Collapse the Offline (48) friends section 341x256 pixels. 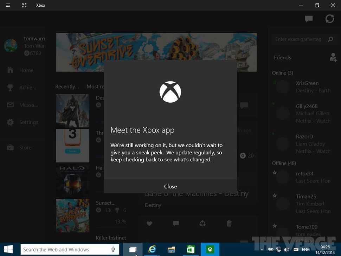[284, 163]
